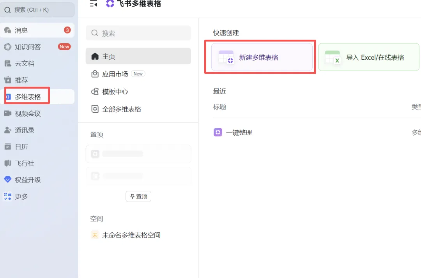Click the New badge beside 知识问答
Screen dimensions: 421x278
click(x=64, y=47)
